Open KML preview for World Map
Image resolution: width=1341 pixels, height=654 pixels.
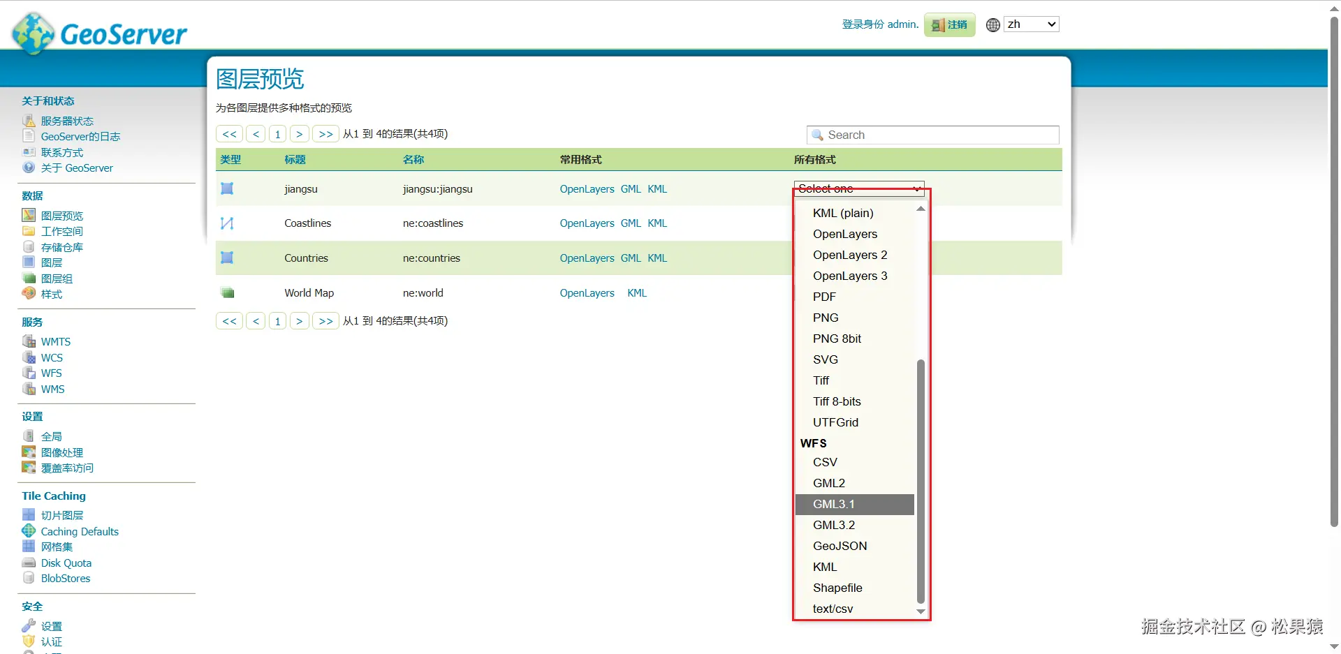click(637, 293)
